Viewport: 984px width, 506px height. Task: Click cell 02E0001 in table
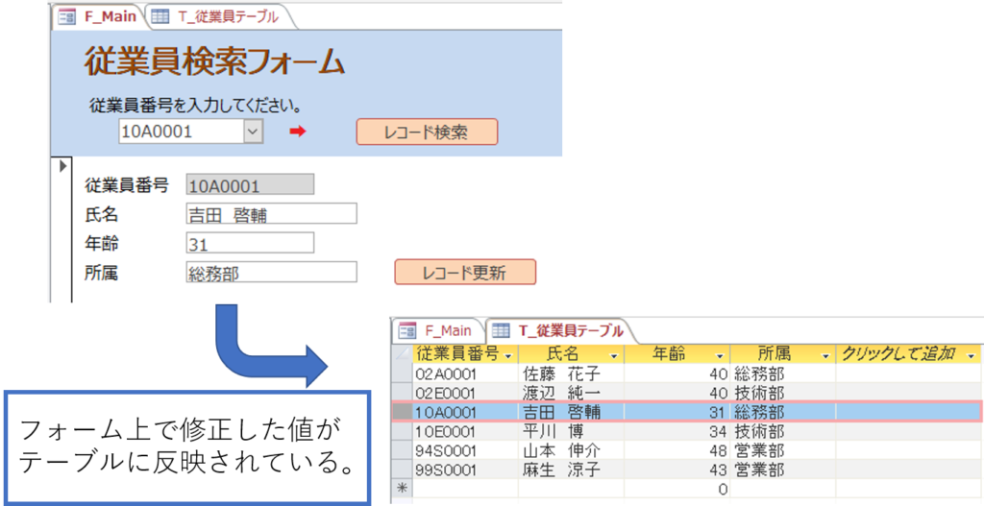[466, 393]
